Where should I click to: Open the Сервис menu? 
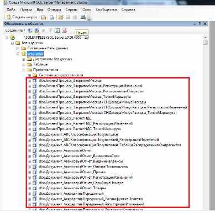tap(71, 9)
